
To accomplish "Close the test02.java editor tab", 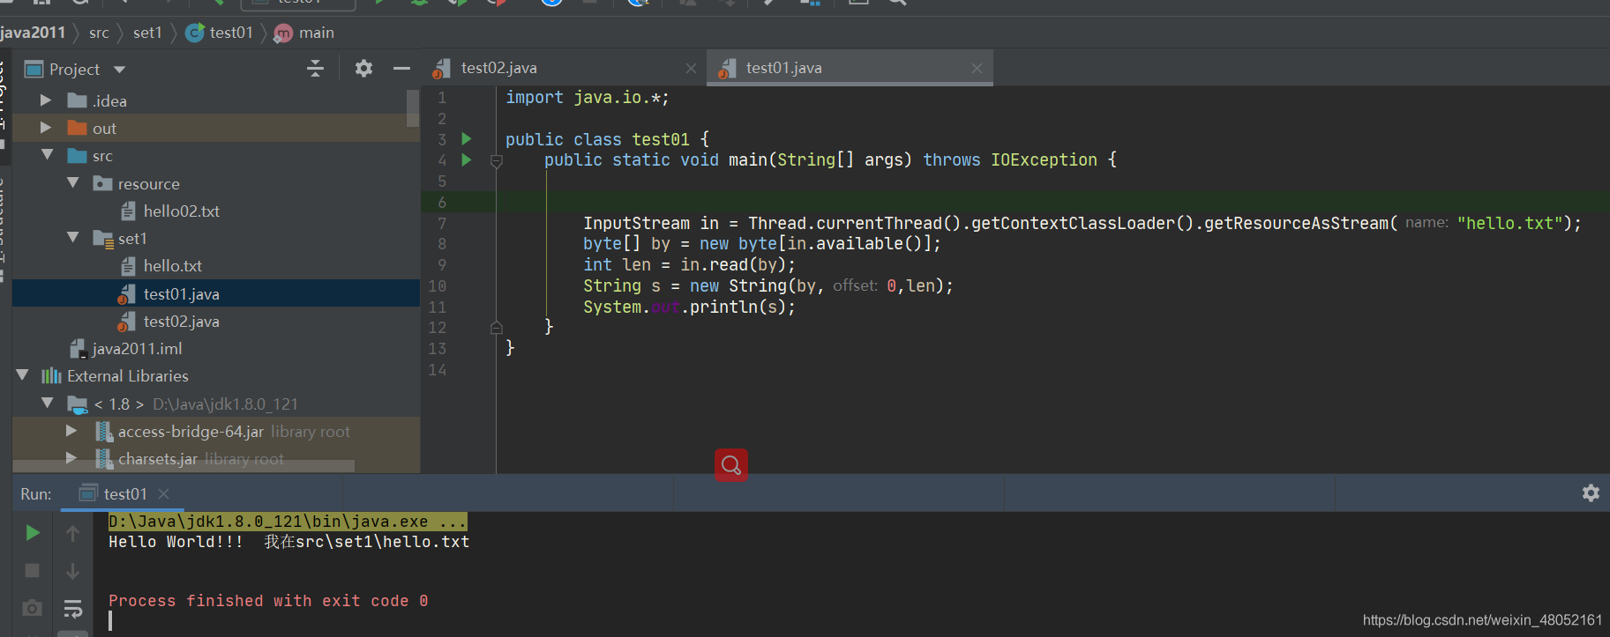I will [x=691, y=68].
